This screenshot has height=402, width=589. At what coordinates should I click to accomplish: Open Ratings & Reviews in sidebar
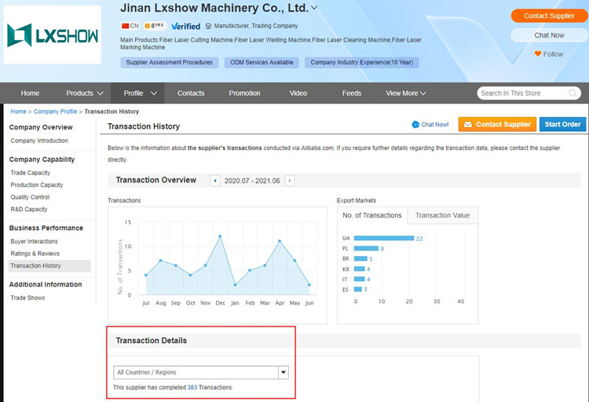[35, 254]
